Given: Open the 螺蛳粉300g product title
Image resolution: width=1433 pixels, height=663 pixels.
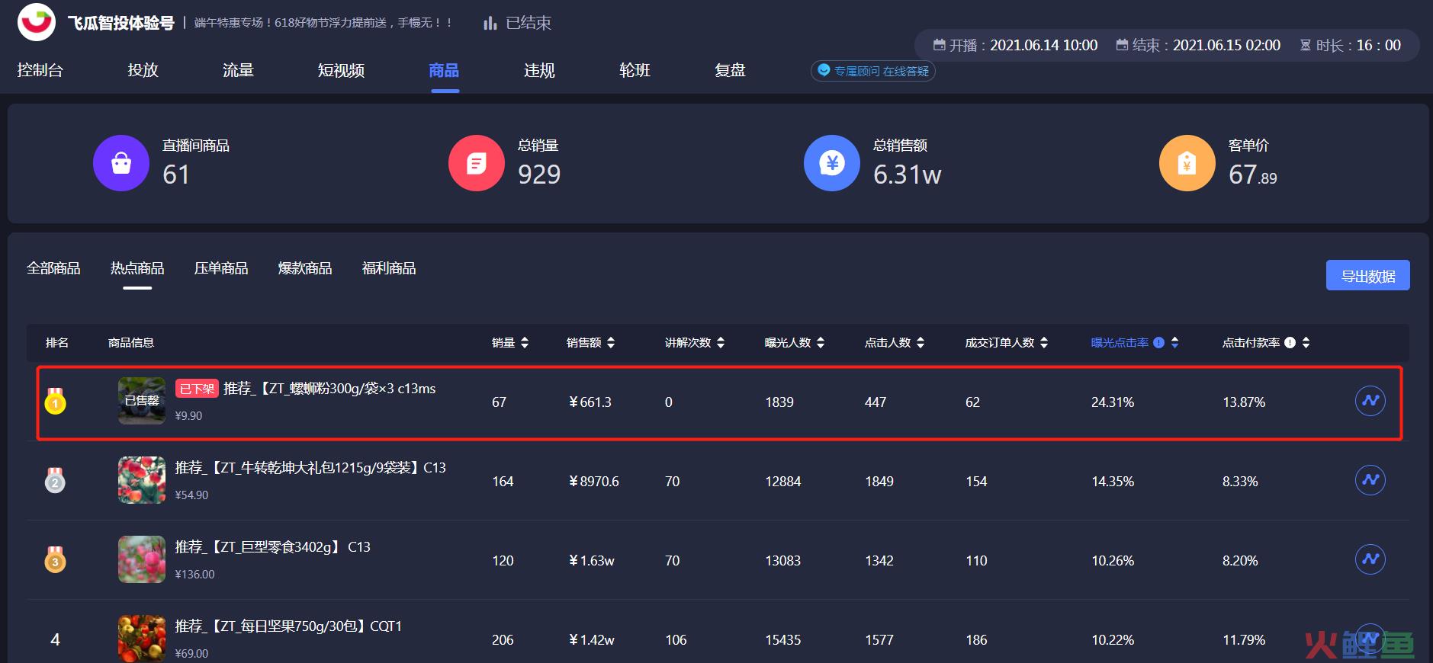Looking at the screenshot, I should click(329, 389).
